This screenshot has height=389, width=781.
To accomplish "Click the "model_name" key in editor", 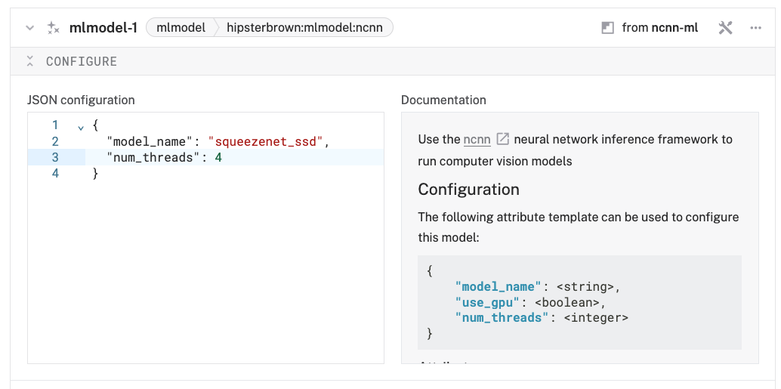I will click(x=149, y=141).
